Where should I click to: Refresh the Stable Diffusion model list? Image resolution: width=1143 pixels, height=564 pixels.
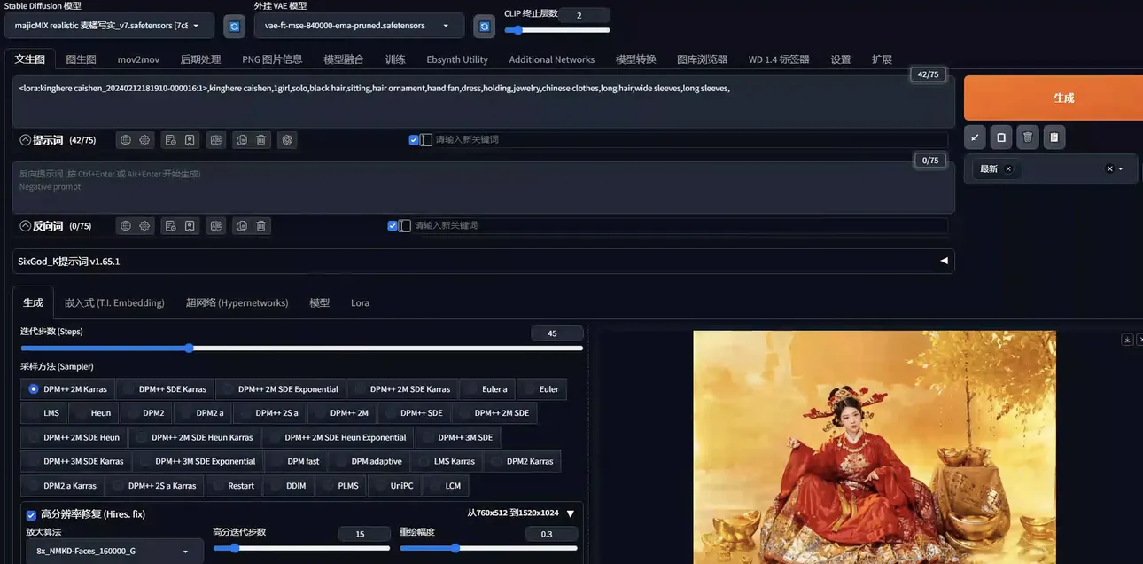point(234,27)
